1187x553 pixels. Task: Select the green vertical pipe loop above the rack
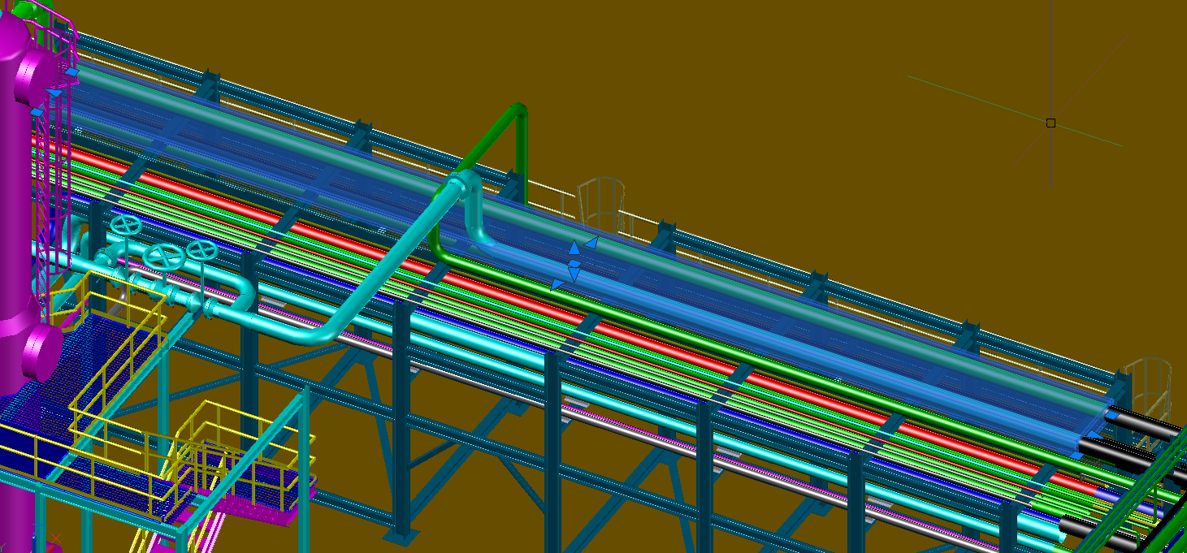tap(521, 154)
